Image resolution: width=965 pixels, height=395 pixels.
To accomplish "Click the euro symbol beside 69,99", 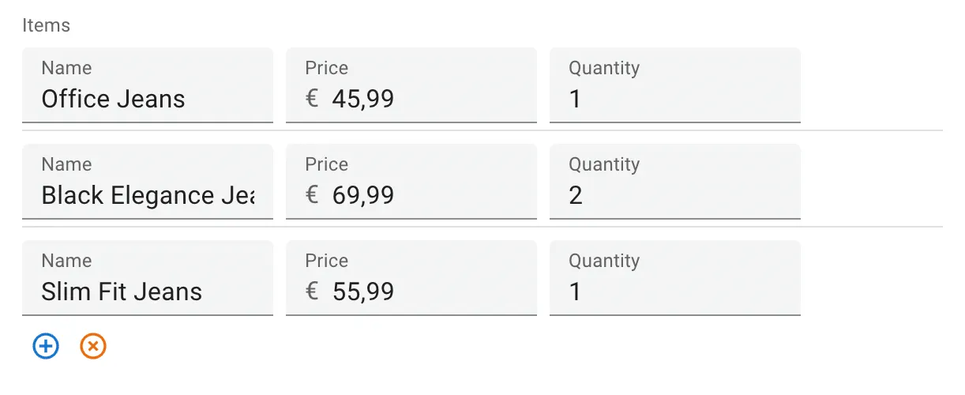I will [312, 195].
